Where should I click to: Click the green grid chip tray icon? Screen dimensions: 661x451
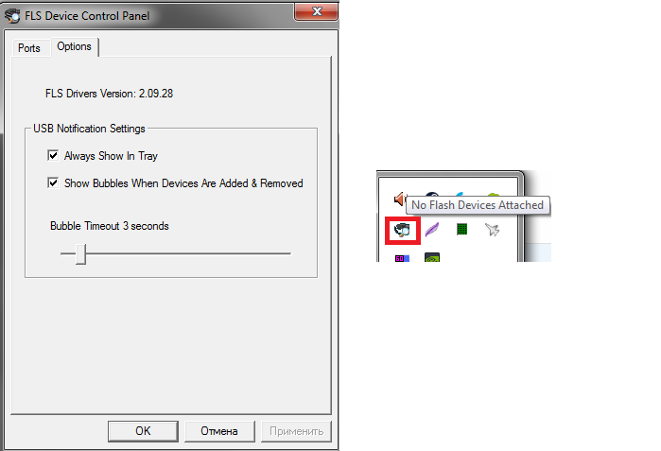tap(462, 230)
